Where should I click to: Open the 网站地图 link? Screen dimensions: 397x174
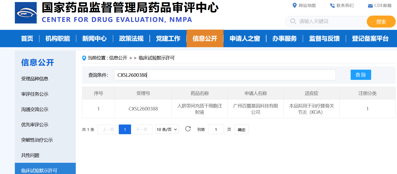click(307, 6)
